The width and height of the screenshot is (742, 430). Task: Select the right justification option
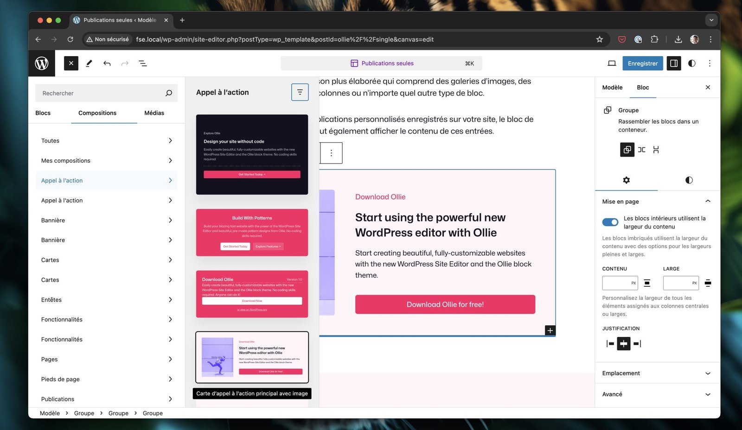[638, 343]
